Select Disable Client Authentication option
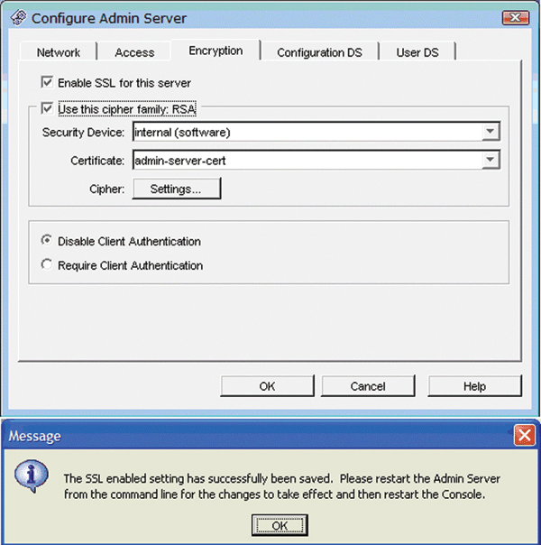This screenshot has width=541, height=545. click(48, 242)
